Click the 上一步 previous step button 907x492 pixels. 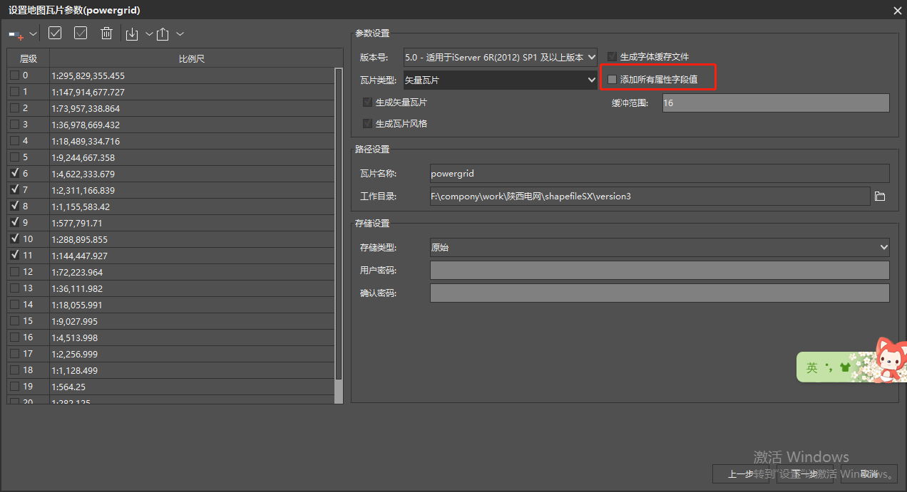click(x=742, y=473)
